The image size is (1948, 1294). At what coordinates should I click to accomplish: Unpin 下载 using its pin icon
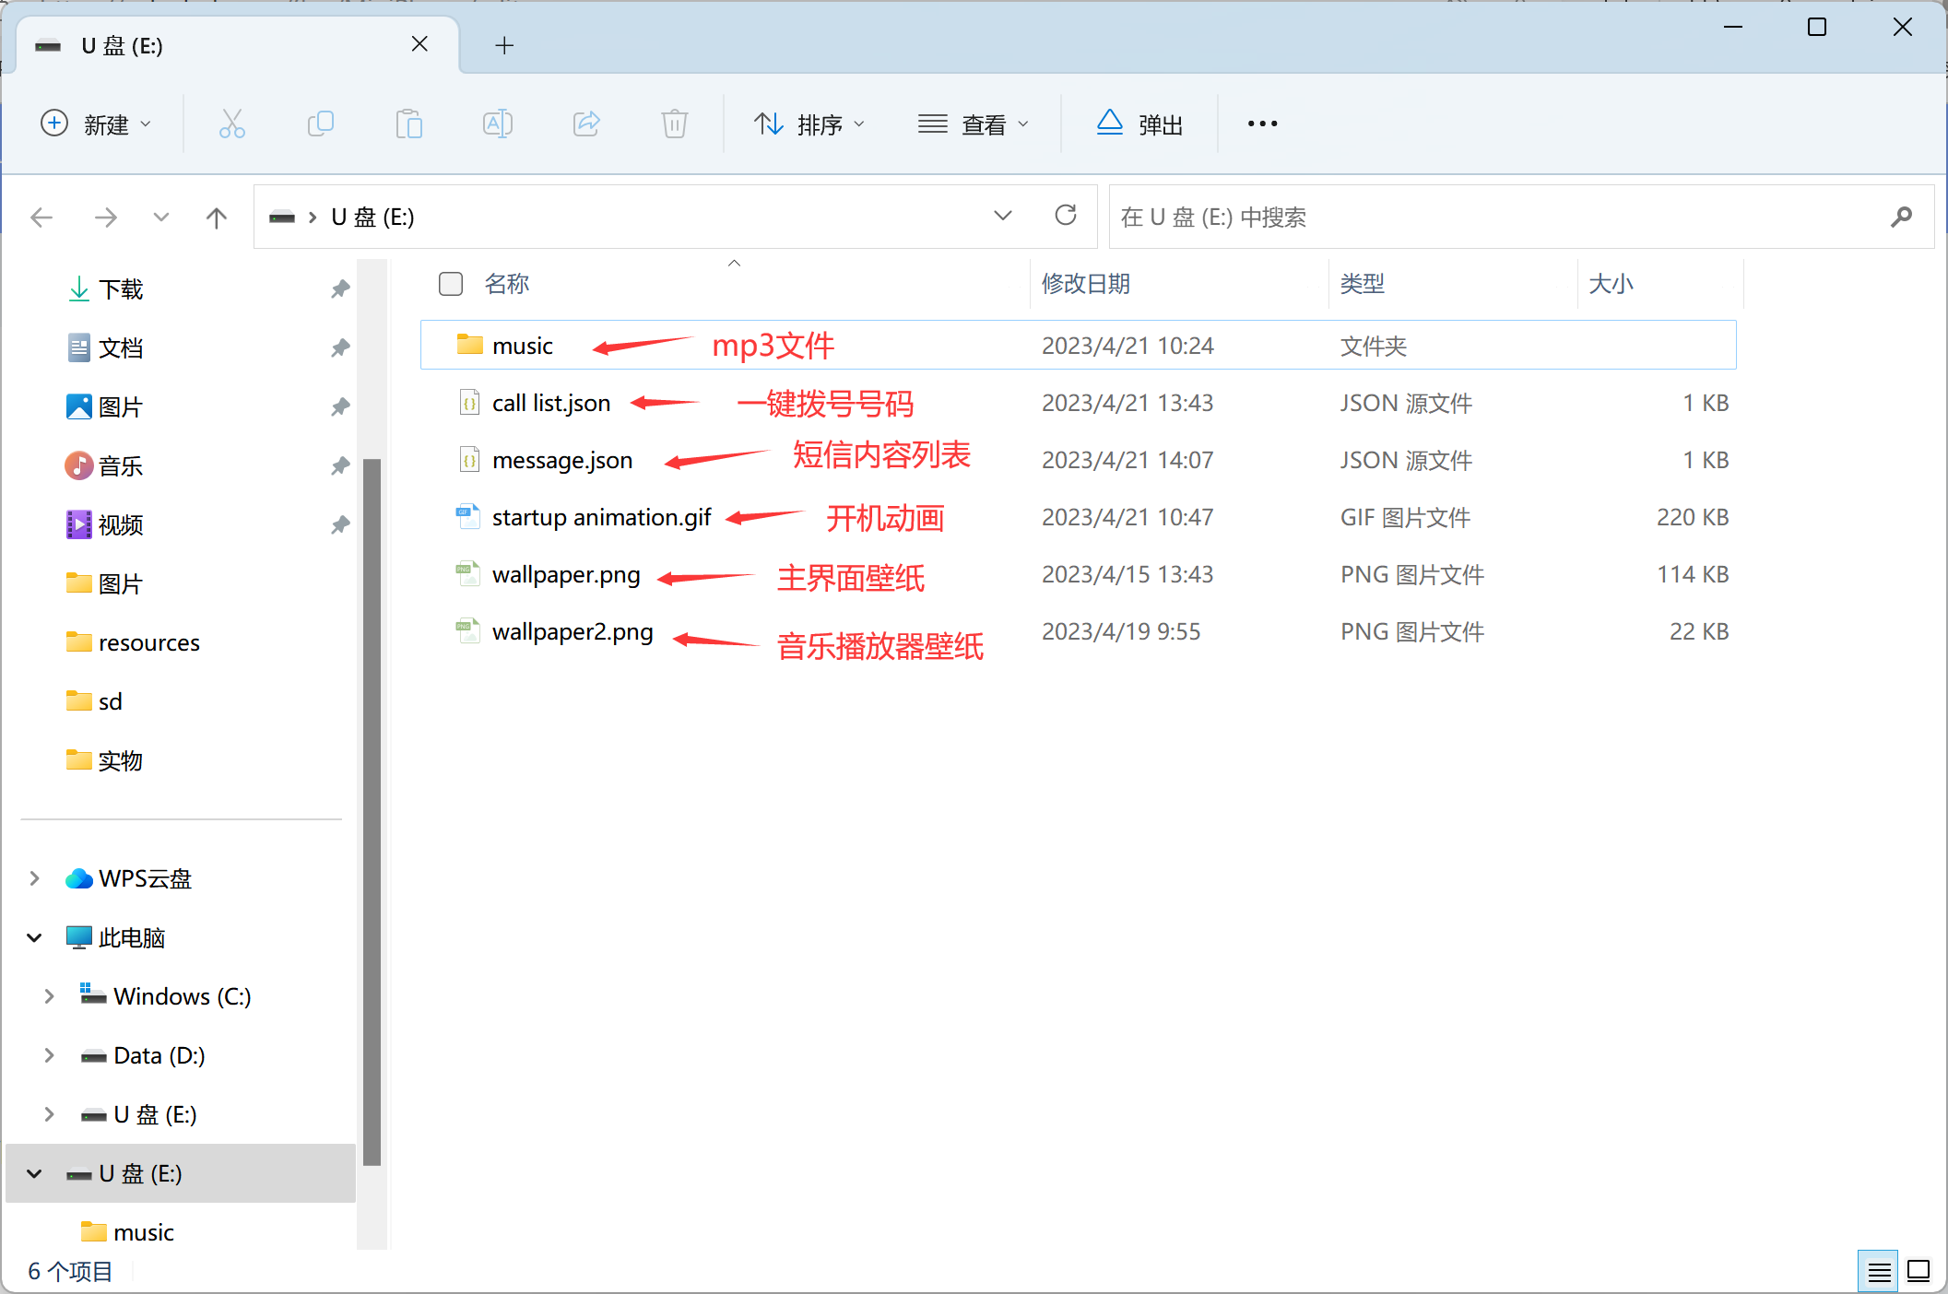pos(340,289)
